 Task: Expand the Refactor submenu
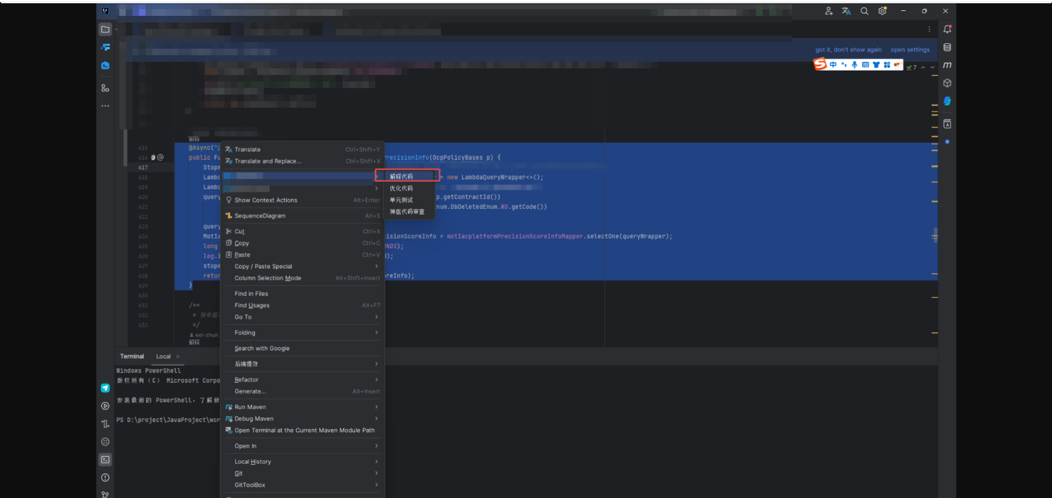(246, 379)
